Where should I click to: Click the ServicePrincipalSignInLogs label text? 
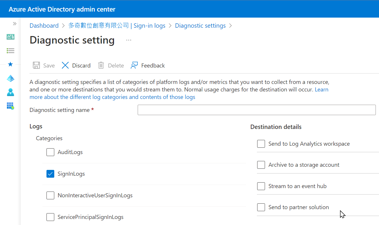pyautogui.click(x=91, y=217)
